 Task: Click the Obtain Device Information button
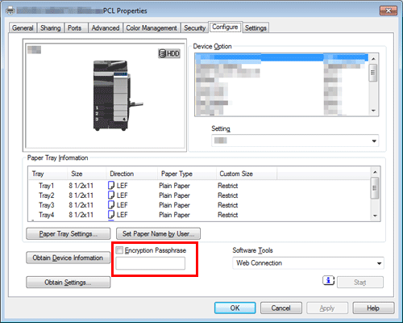(68, 258)
